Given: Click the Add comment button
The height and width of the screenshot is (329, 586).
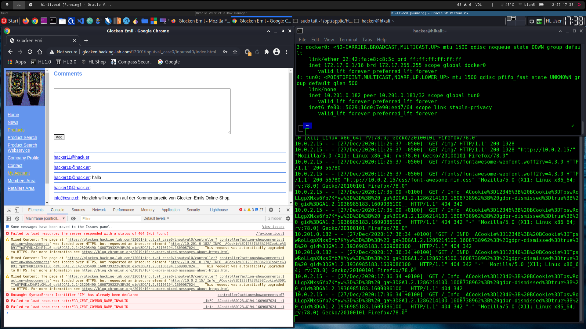Looking at the screenshot, I should (x=59, y=137).
